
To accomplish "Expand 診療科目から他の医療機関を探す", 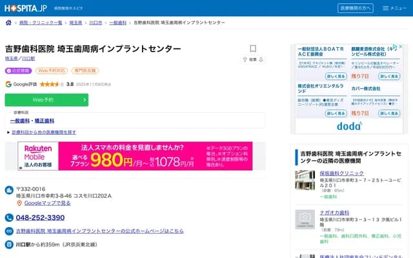I will pos(44,132).
